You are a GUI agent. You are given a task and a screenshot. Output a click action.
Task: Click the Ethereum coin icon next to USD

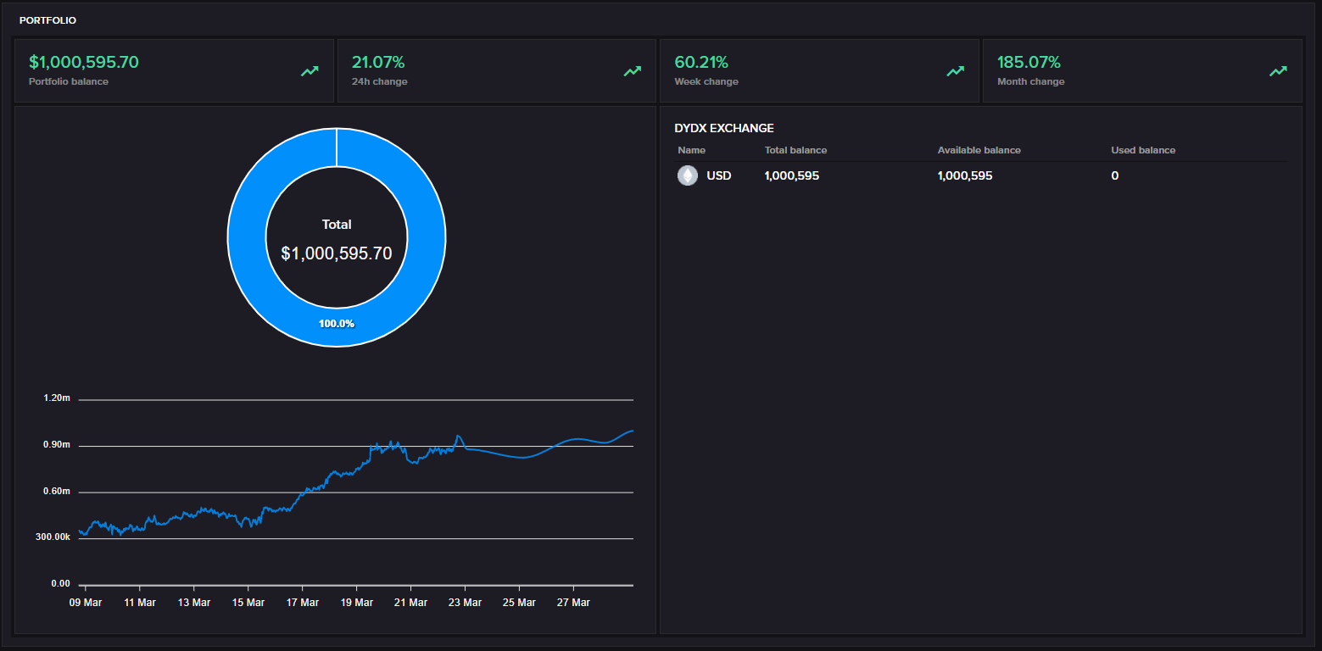pos(688,175)
